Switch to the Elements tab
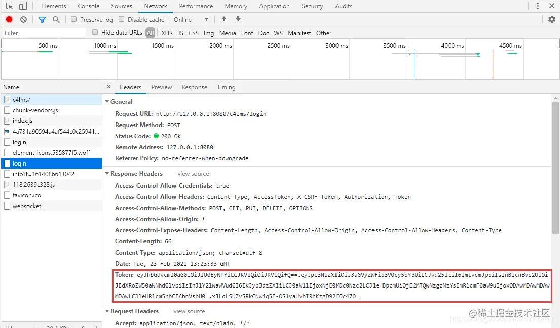 point(54,6)
